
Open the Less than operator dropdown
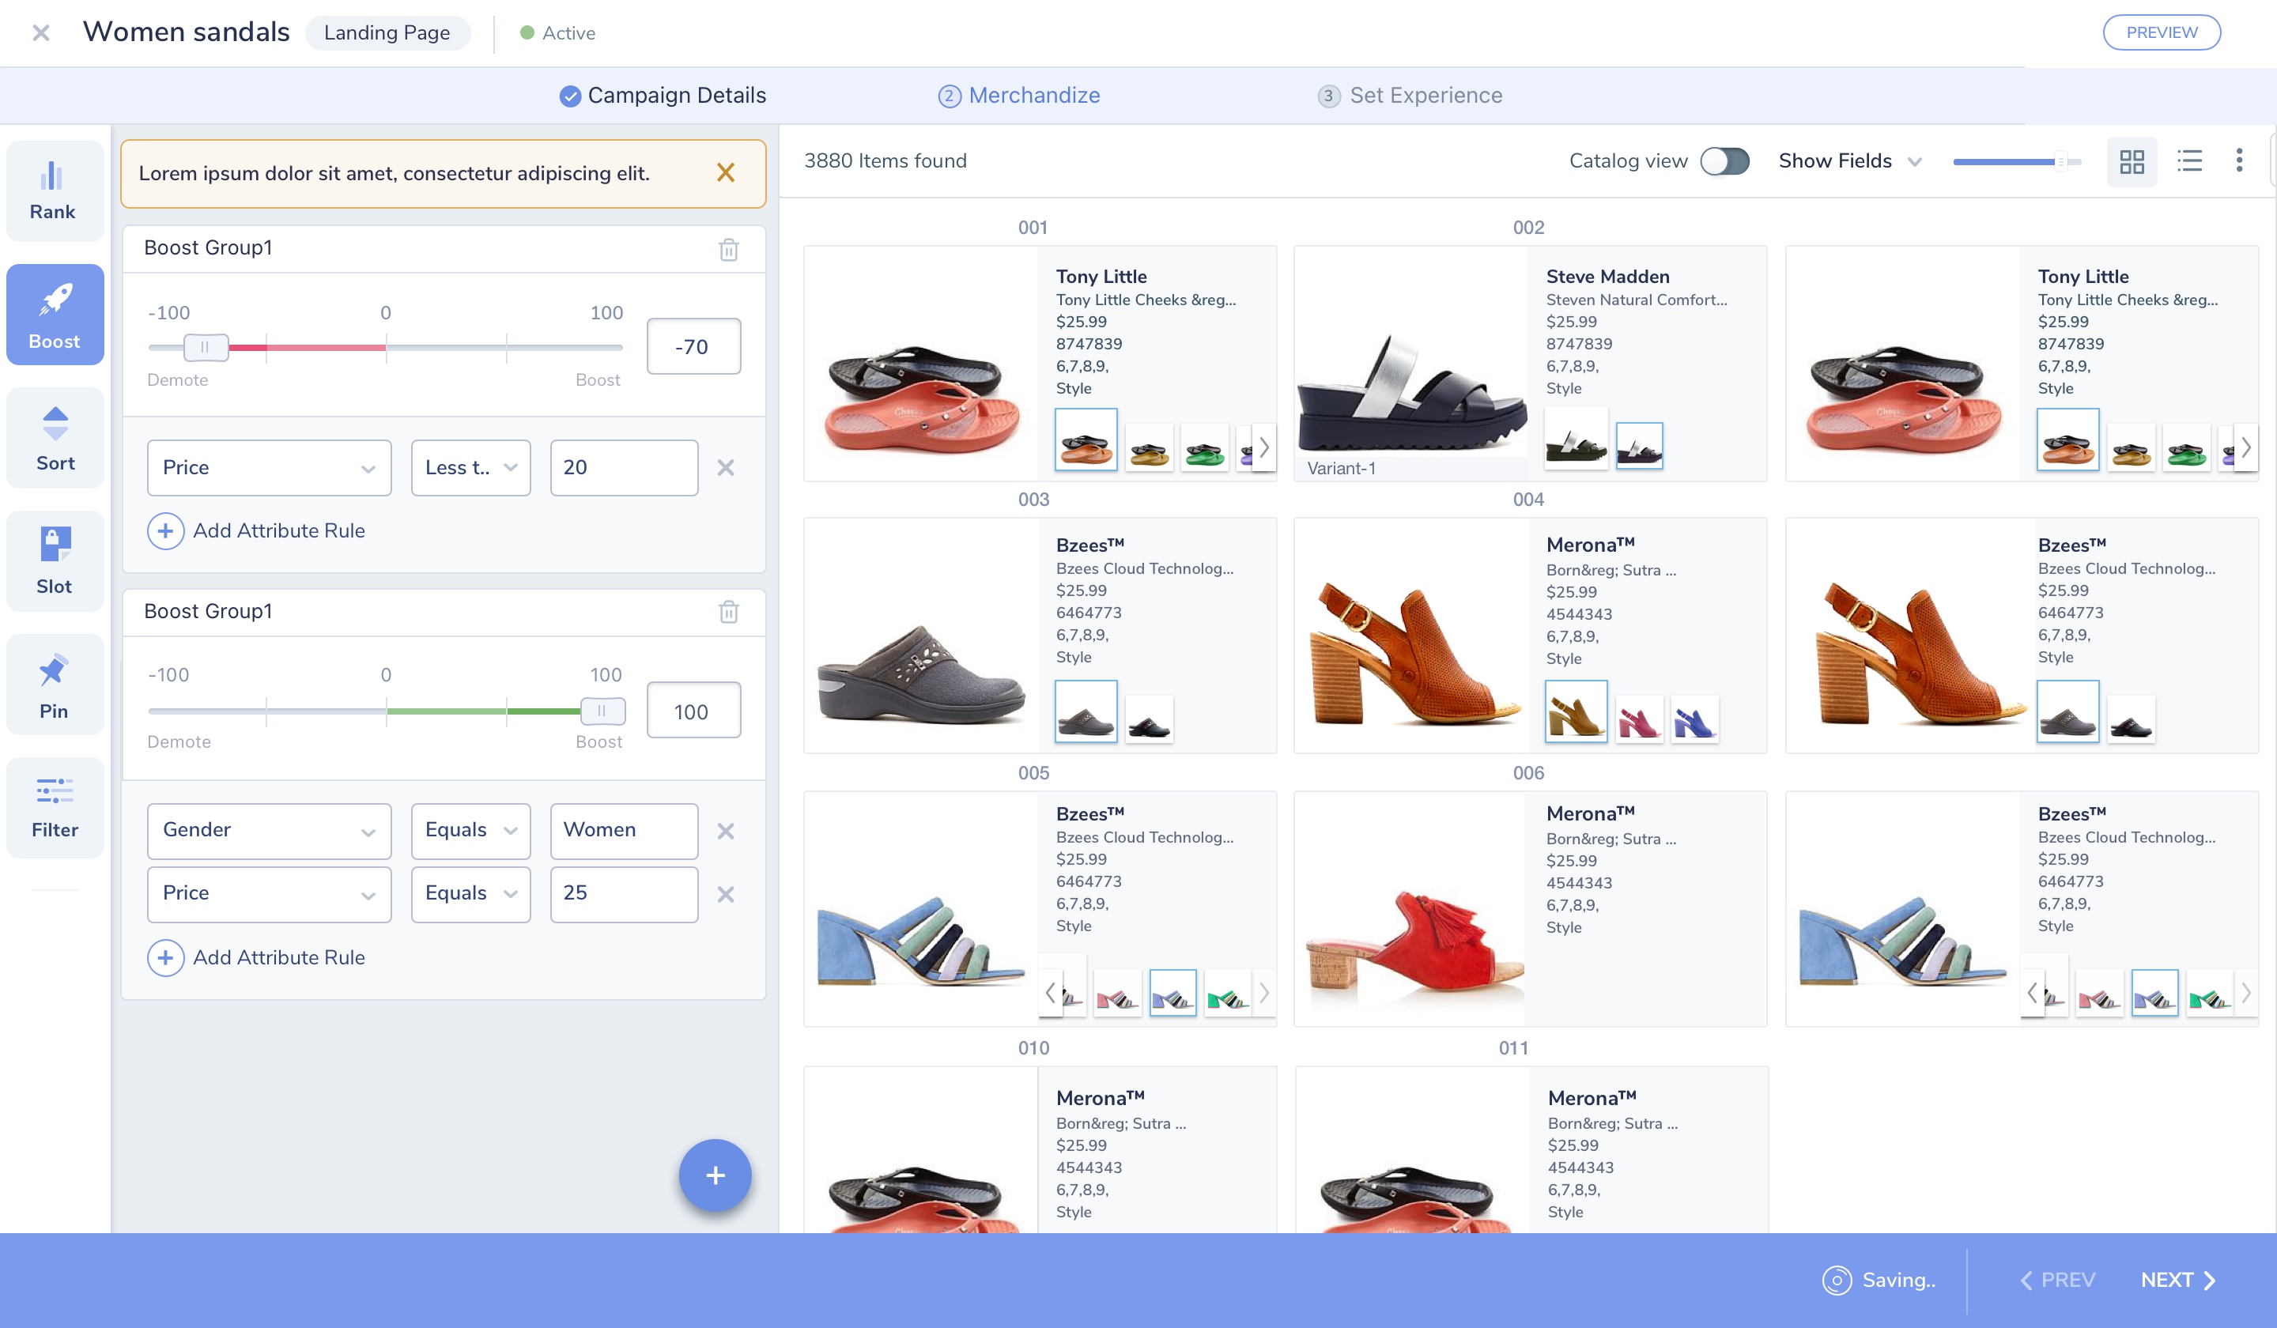pyautogui.click(x=470, y=468)
